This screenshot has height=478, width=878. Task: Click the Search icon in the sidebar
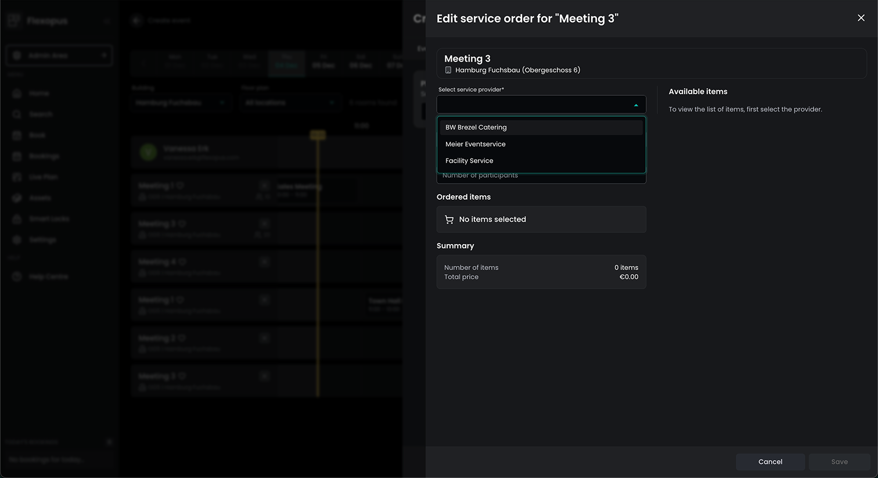coord(17,114)
